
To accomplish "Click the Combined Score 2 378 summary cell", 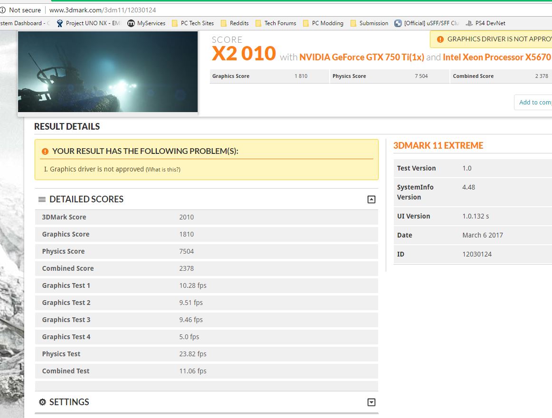I will [501, 76].
